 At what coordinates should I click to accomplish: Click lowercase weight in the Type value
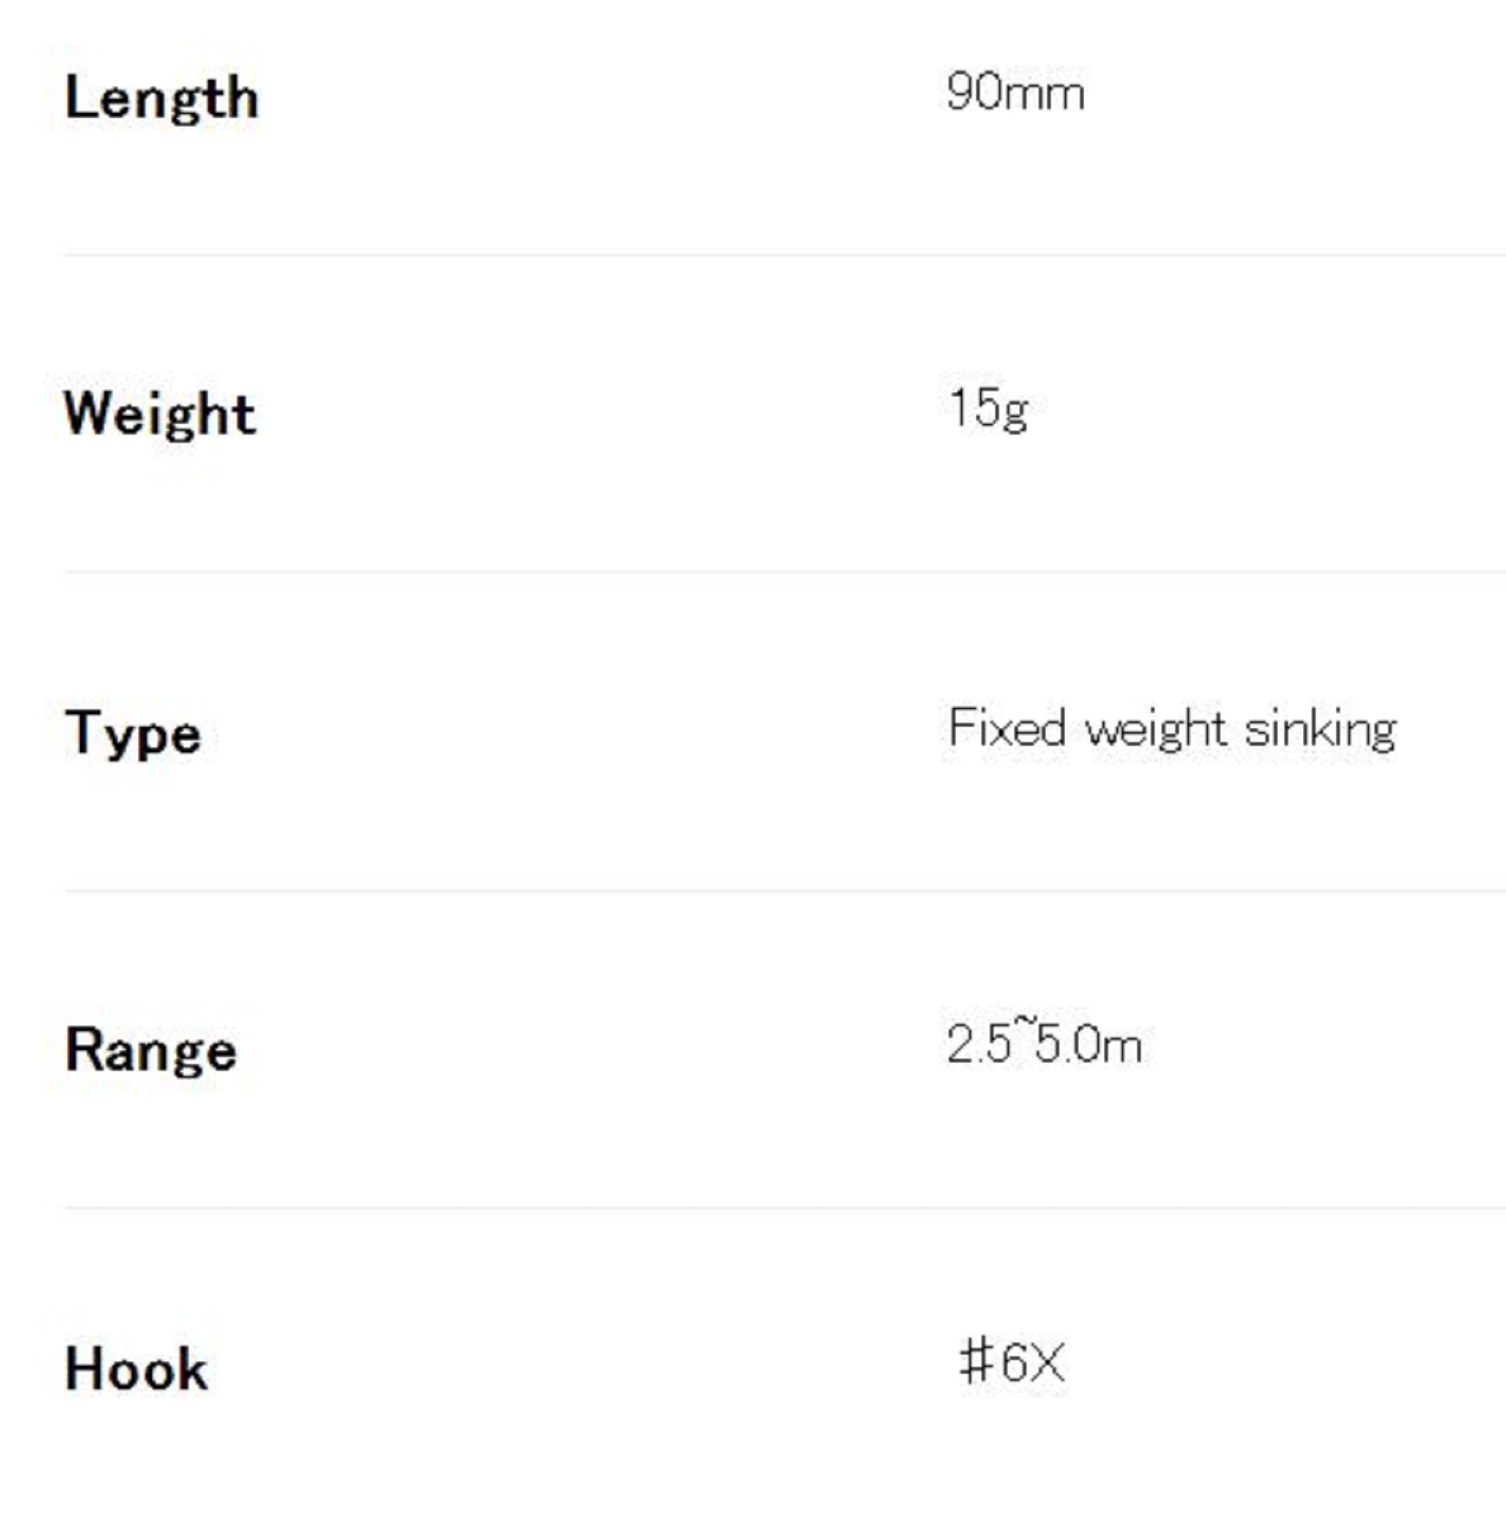[x=1155, y=729]
